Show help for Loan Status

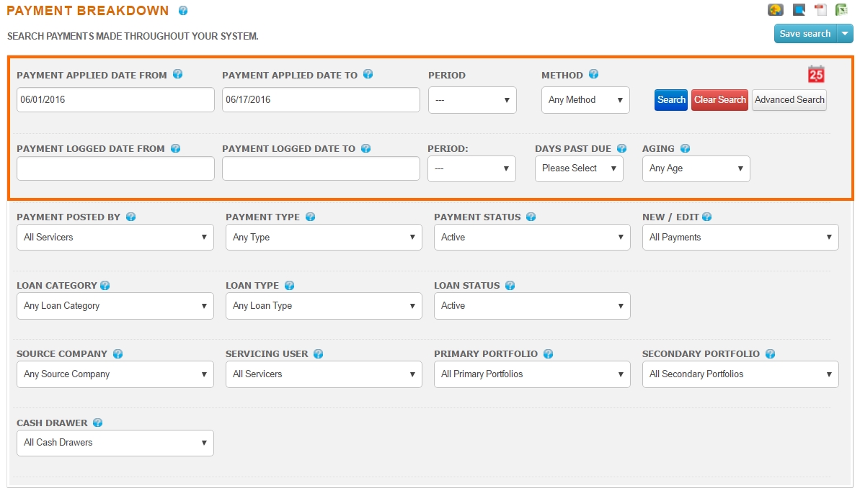coord(510,285)
